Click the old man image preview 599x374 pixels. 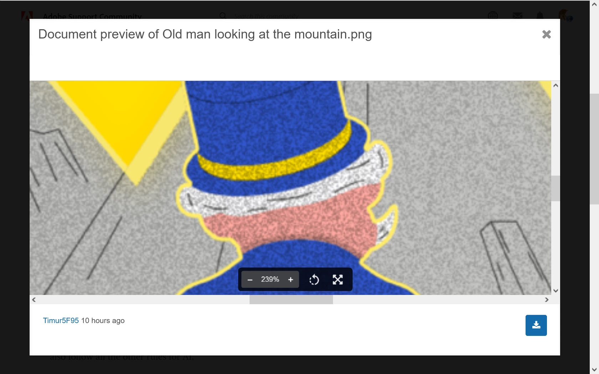(x=290, y=188)
